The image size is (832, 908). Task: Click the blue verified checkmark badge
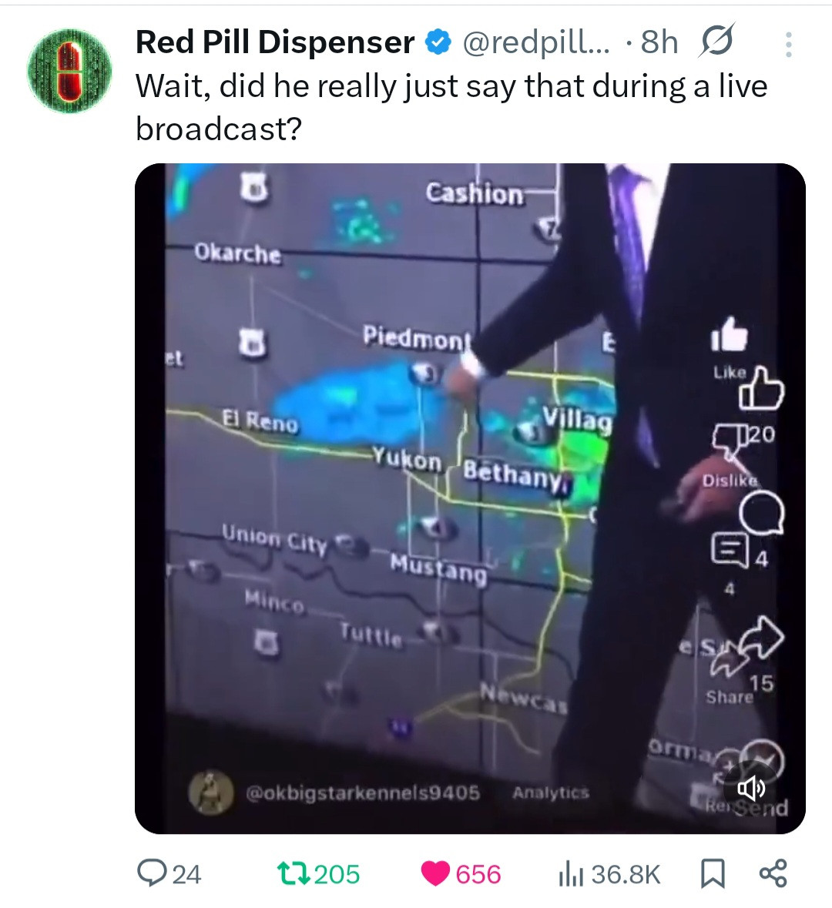pos(438,42)
